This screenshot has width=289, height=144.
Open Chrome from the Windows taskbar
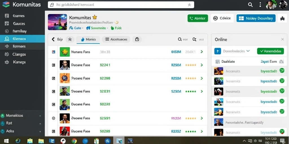coord(74,141)
